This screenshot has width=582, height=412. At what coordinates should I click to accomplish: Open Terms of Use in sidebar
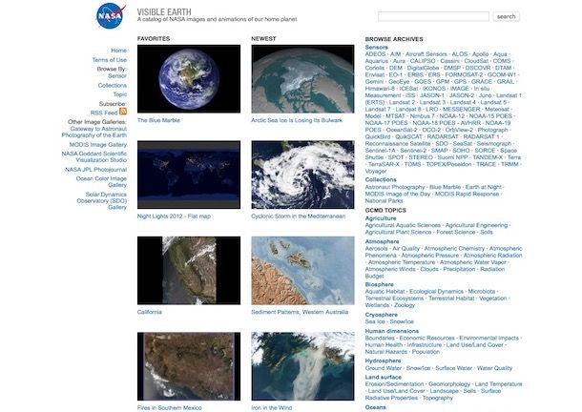[109, 60]
